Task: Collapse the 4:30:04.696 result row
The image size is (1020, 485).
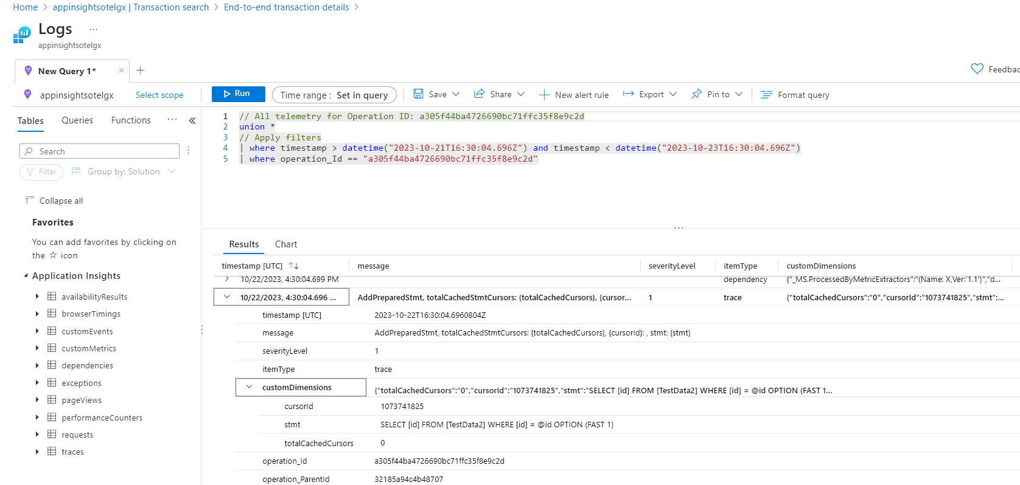Action: [227, 297]
